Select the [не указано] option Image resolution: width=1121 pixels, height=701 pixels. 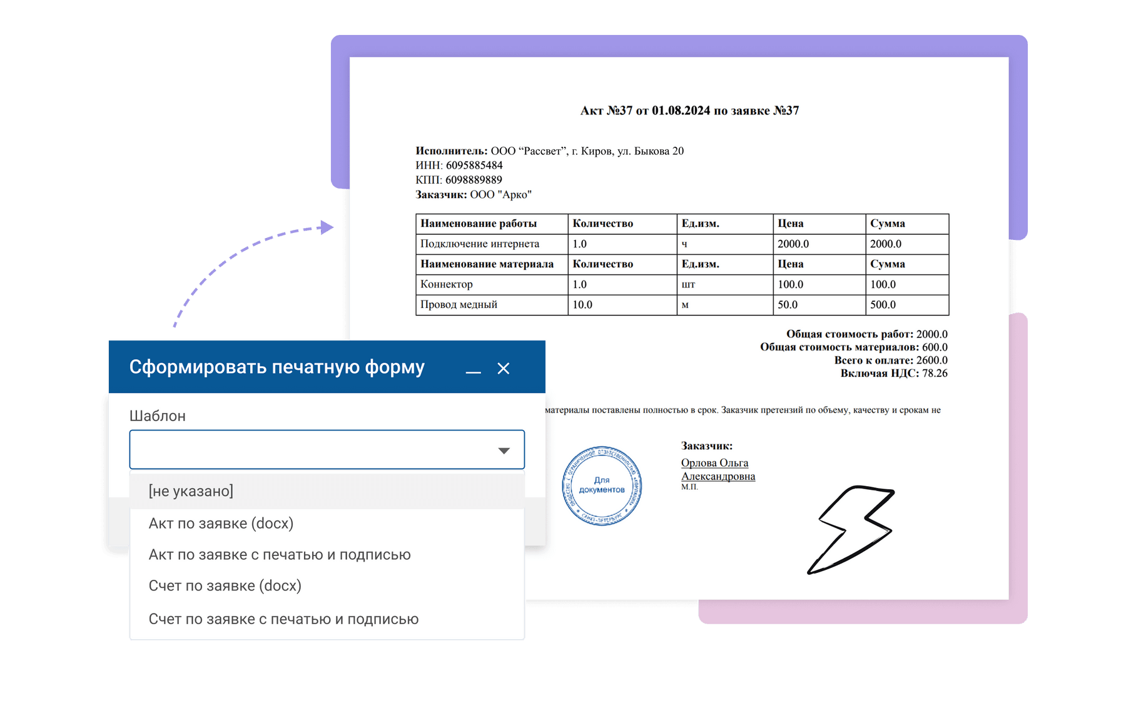(x=191, y=491)
